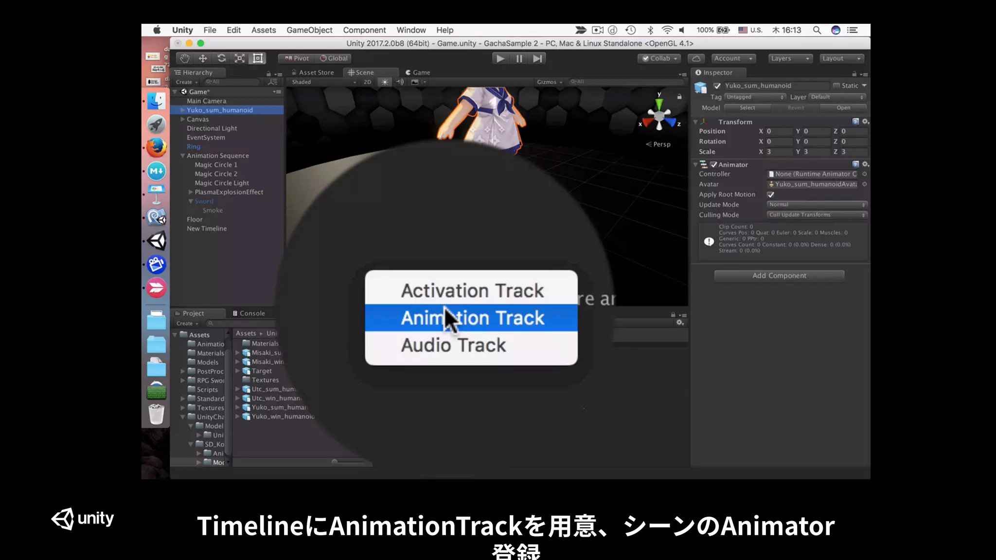Click the Pause button

tap(519, 58)
